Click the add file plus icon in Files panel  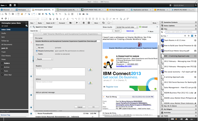click(x=196, y=36)
